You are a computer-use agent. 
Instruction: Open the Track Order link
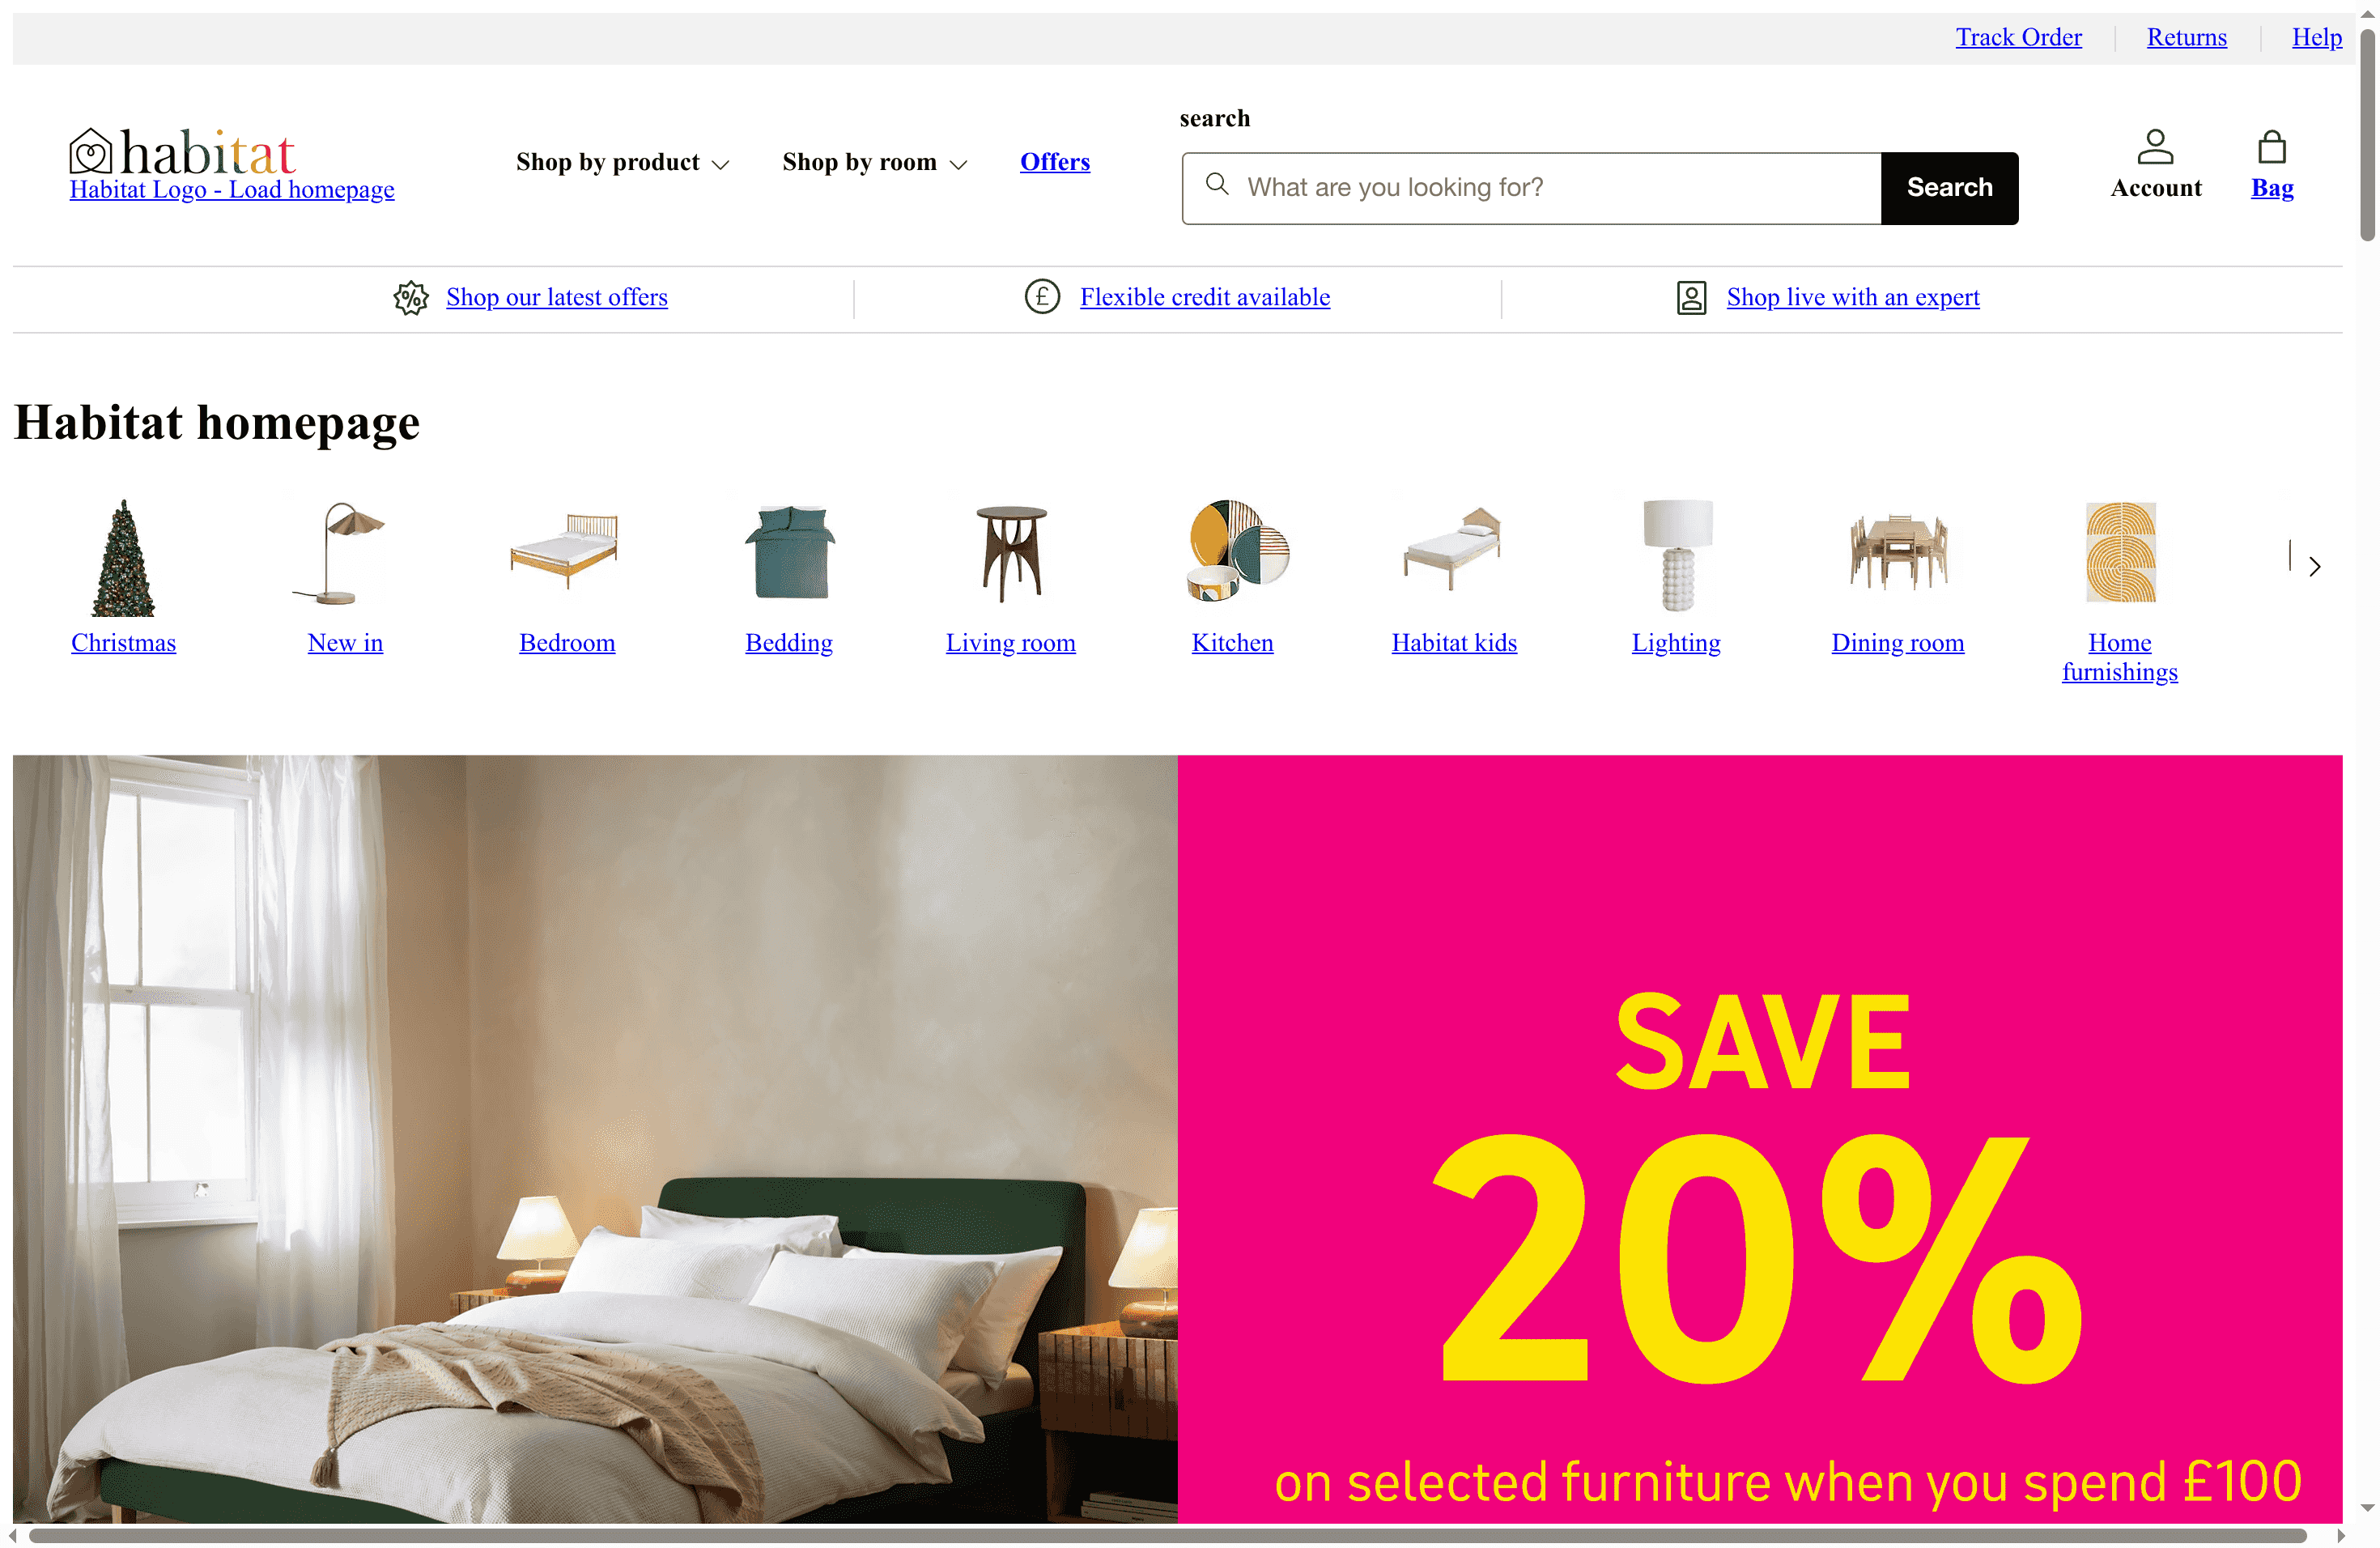pyautogui.click(x=2018, y=37)
